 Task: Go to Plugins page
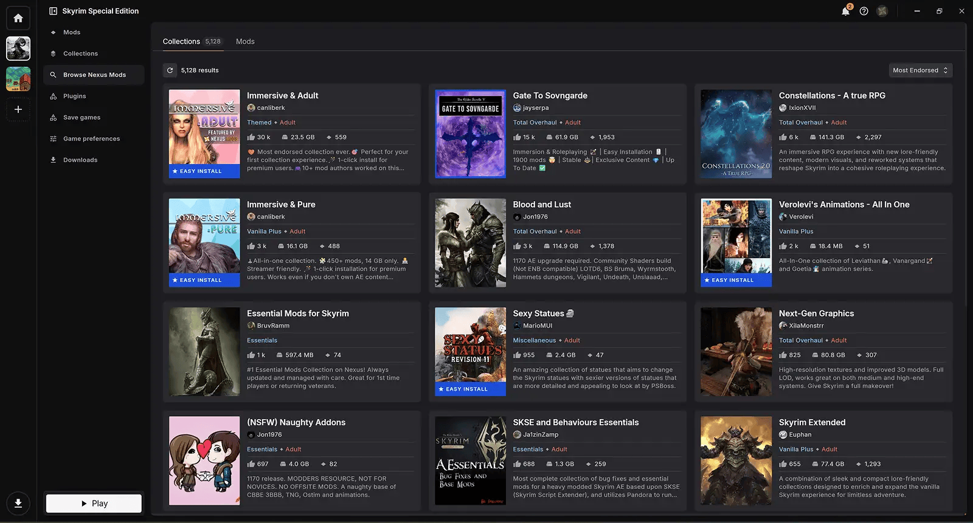pyautogui.click(x=94, y=96)
